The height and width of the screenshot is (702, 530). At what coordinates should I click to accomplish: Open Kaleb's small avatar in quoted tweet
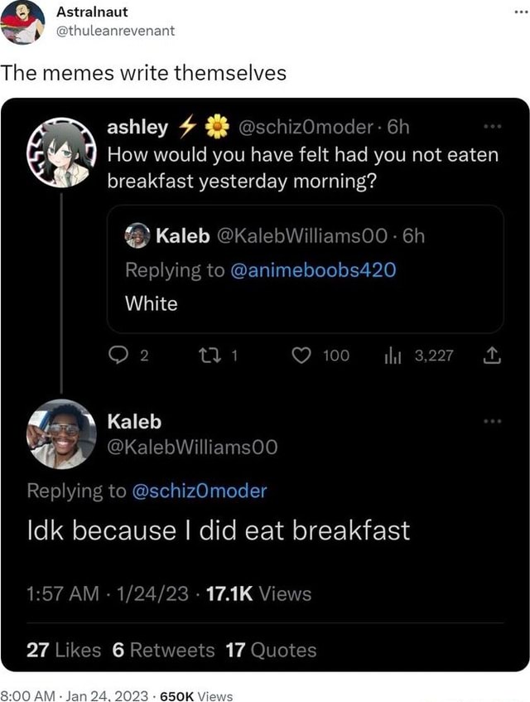[x=137, y=236]
